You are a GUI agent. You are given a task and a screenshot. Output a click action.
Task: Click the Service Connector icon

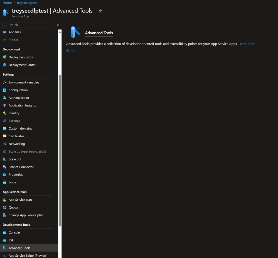point(5,167)
